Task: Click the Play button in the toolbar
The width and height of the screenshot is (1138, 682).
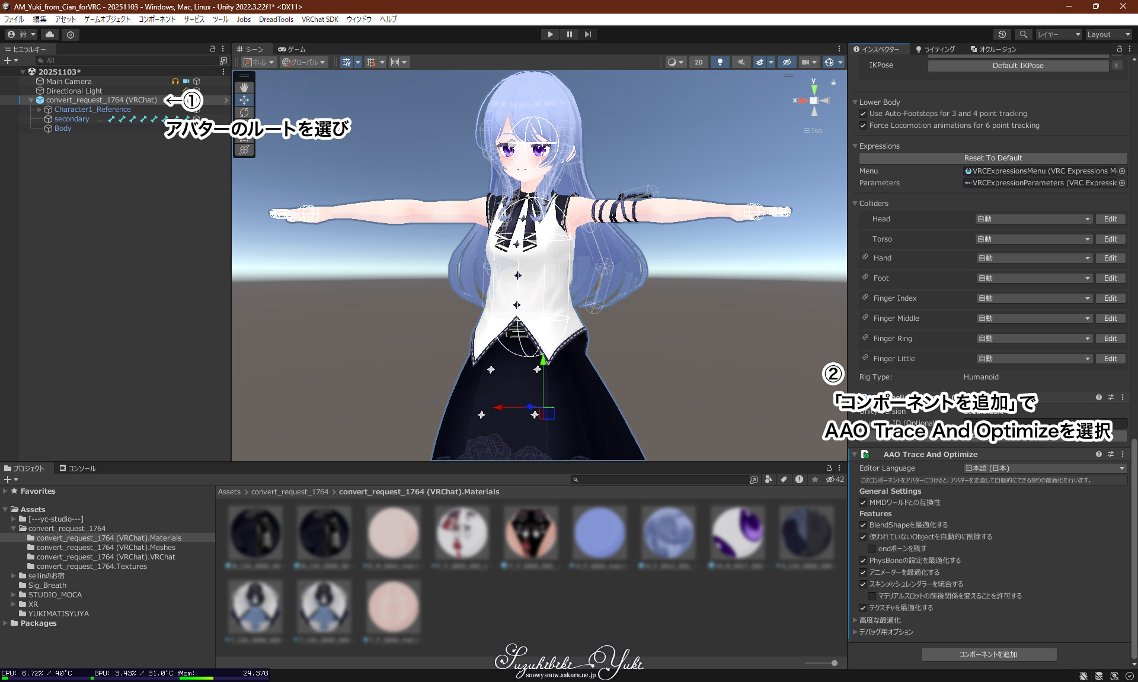Action: coord(550,34)
